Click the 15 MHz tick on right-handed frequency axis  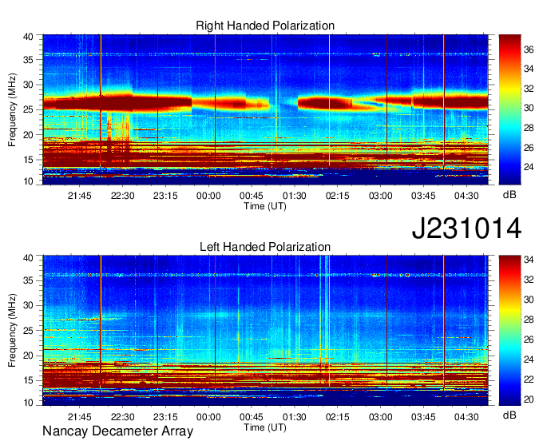(28, 160)
